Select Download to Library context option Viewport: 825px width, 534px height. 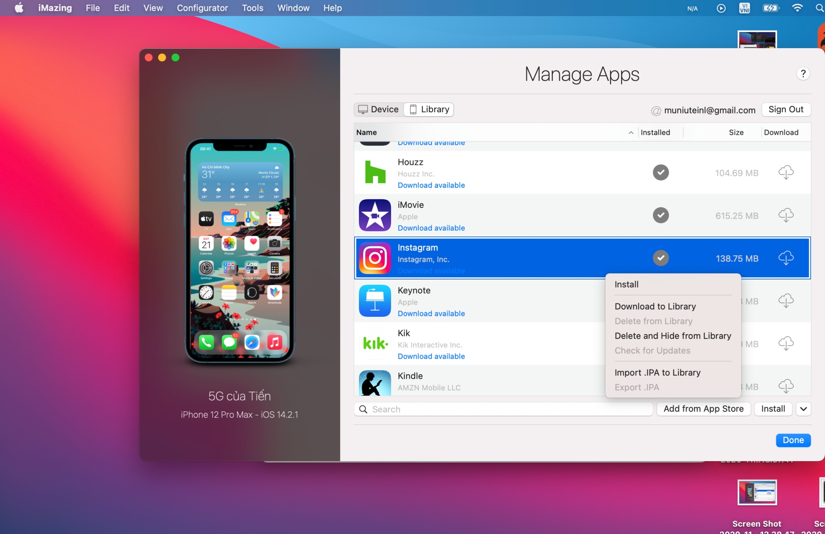pyautogui.click(x=655, y=306)
